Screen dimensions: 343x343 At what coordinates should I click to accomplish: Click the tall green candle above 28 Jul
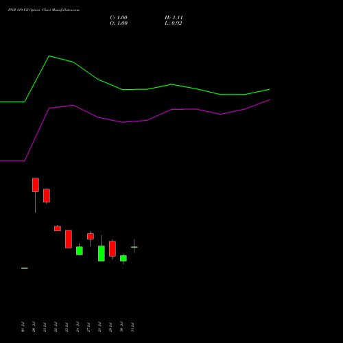102,253
